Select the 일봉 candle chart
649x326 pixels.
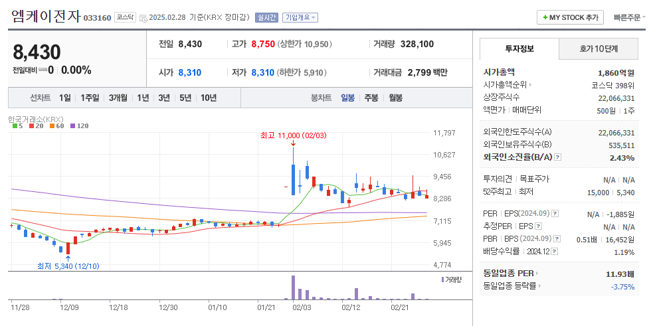347,98
